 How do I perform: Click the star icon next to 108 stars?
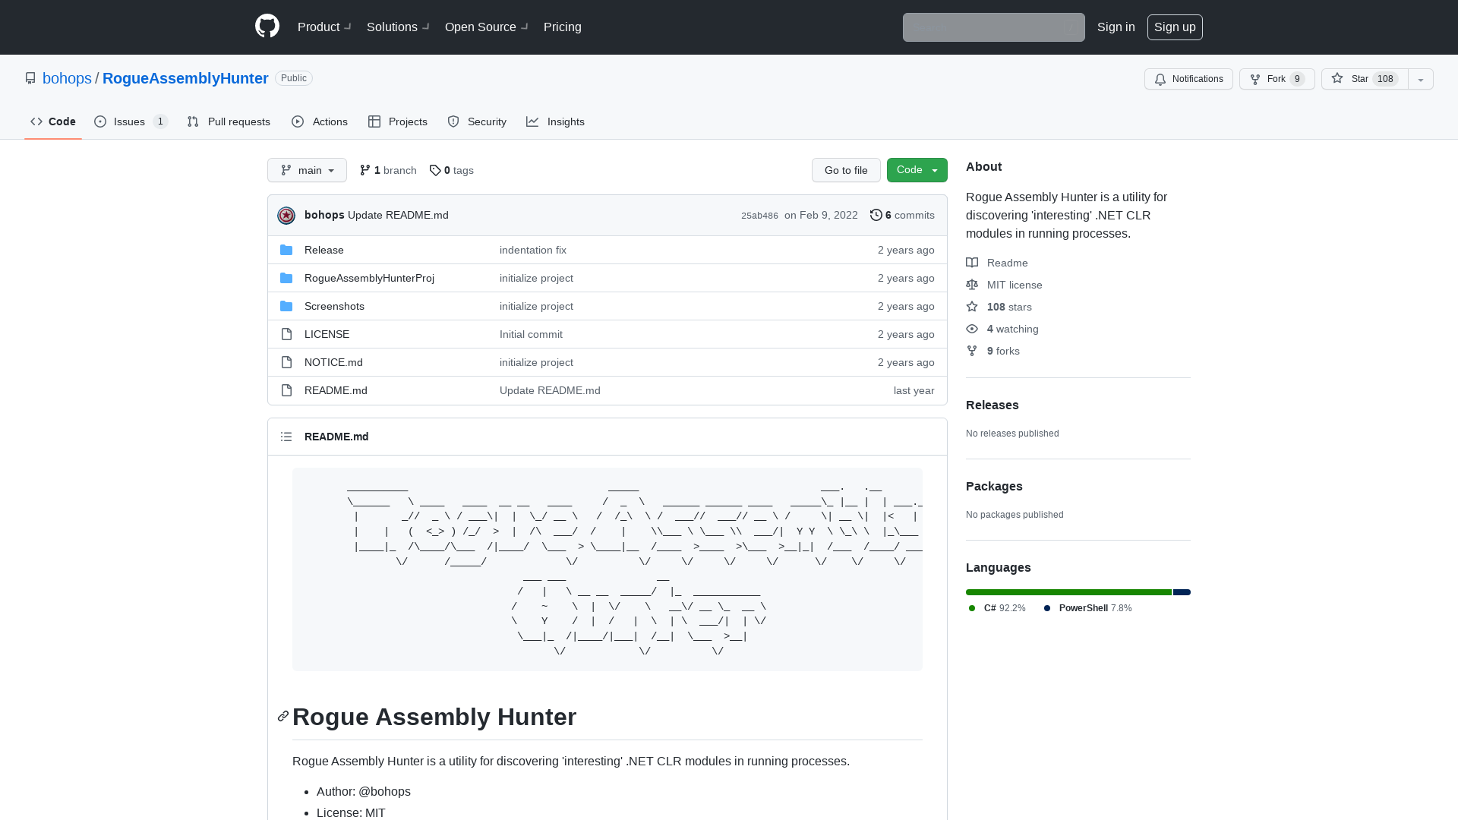[972, 307]
